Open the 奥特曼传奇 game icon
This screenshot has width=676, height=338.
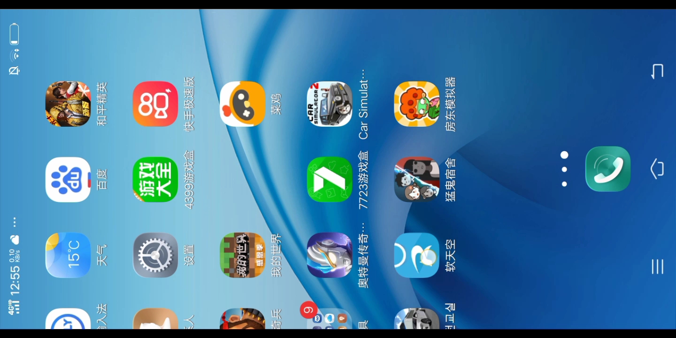click(330, 255)
